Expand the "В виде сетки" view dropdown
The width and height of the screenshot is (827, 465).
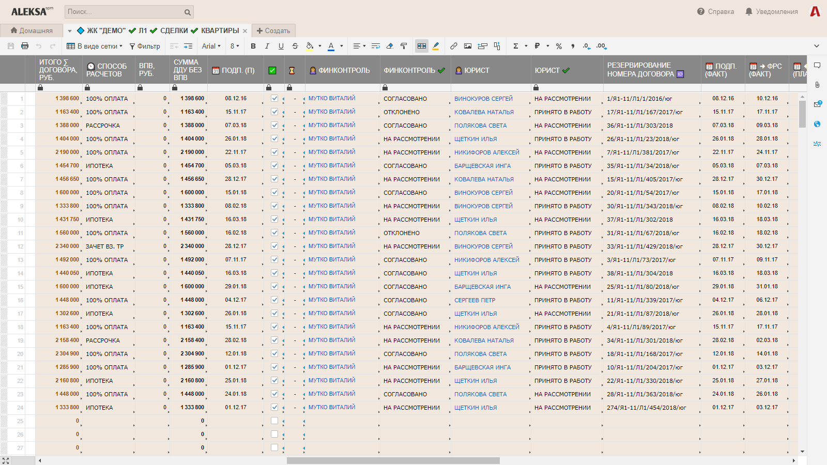(95, 46)
